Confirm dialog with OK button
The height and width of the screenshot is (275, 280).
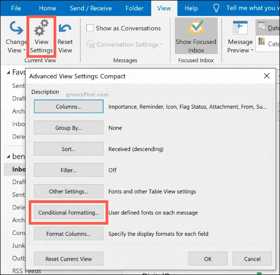[x=208, y=259]
